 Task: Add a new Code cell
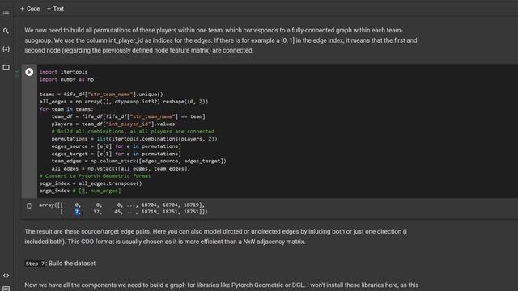tap(30, 9)
